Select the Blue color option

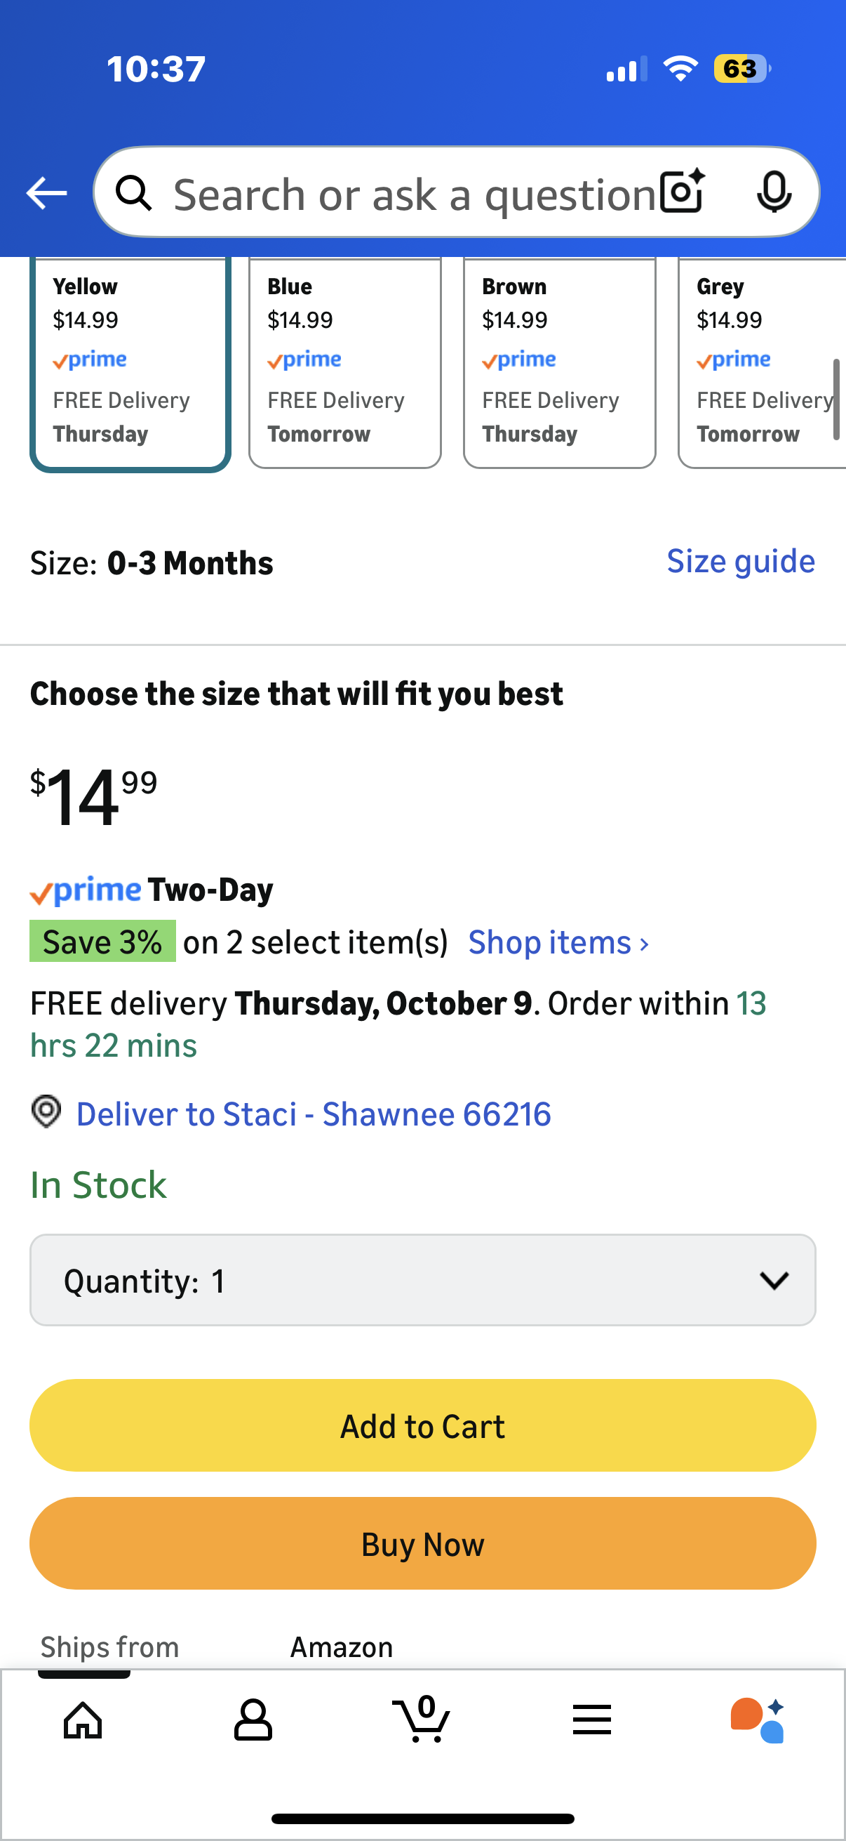click(x=345, y=362)
